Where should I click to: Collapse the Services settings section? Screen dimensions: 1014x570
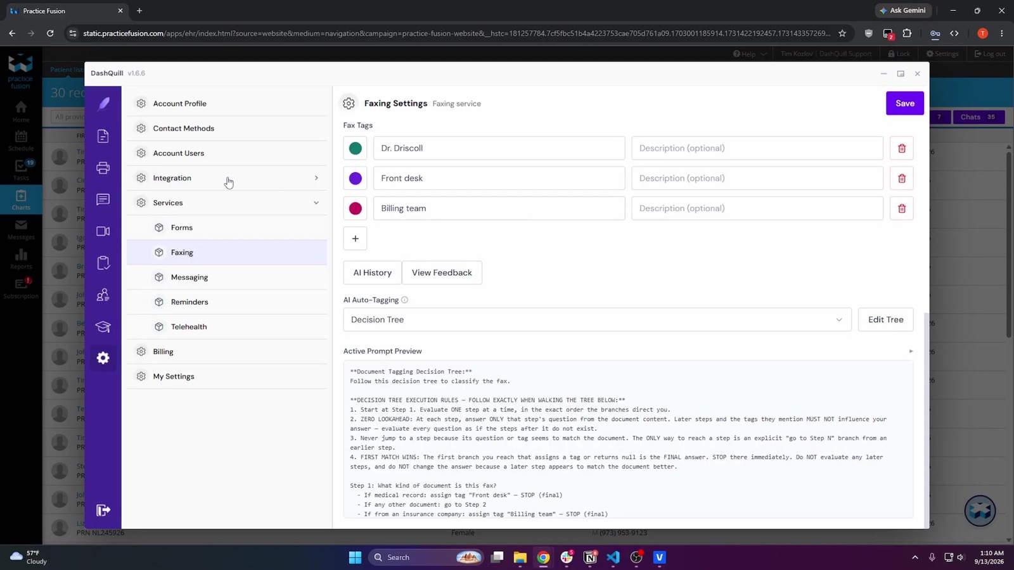(x=227, y=203)
